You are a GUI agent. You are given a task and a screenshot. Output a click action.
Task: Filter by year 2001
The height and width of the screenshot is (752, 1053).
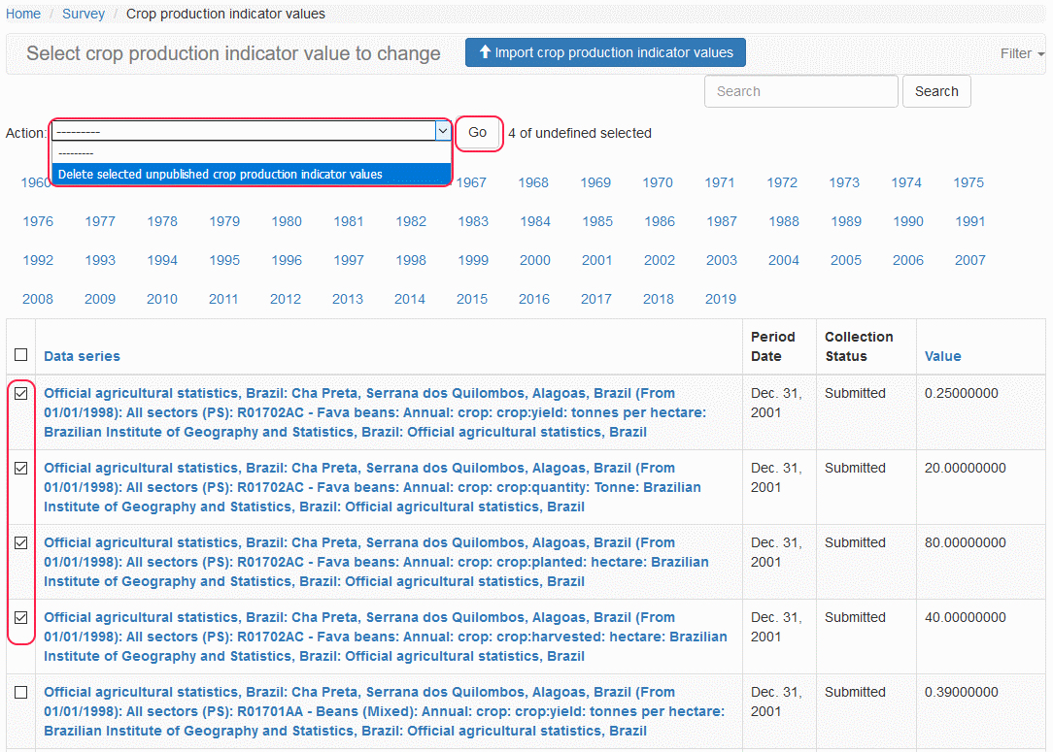tap(597, 260)
